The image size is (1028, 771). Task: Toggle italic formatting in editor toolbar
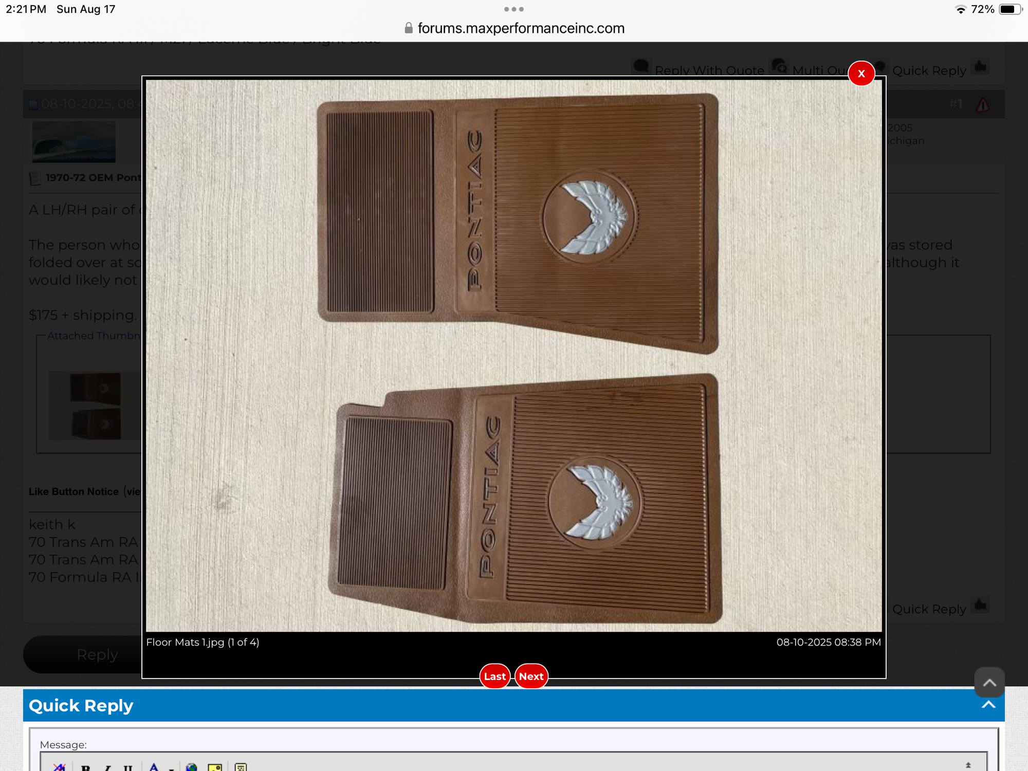pyautogui.click(x=107, y=768)
